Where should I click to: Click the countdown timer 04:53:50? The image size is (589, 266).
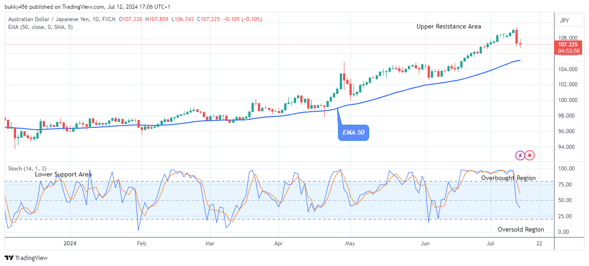(568, 51)
